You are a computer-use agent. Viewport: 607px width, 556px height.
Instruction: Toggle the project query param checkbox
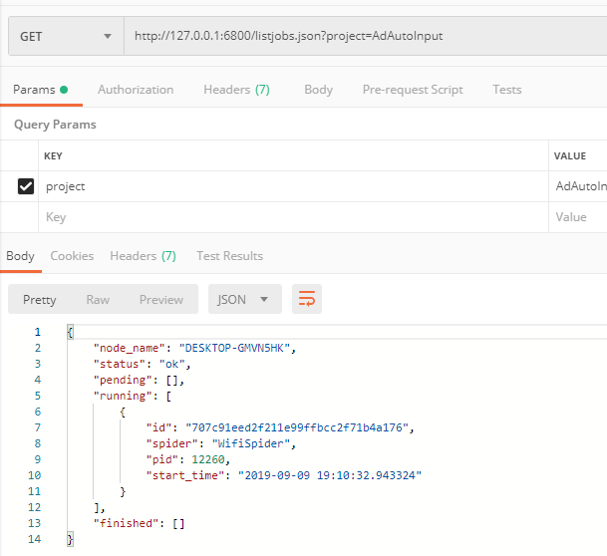(26, 186)
